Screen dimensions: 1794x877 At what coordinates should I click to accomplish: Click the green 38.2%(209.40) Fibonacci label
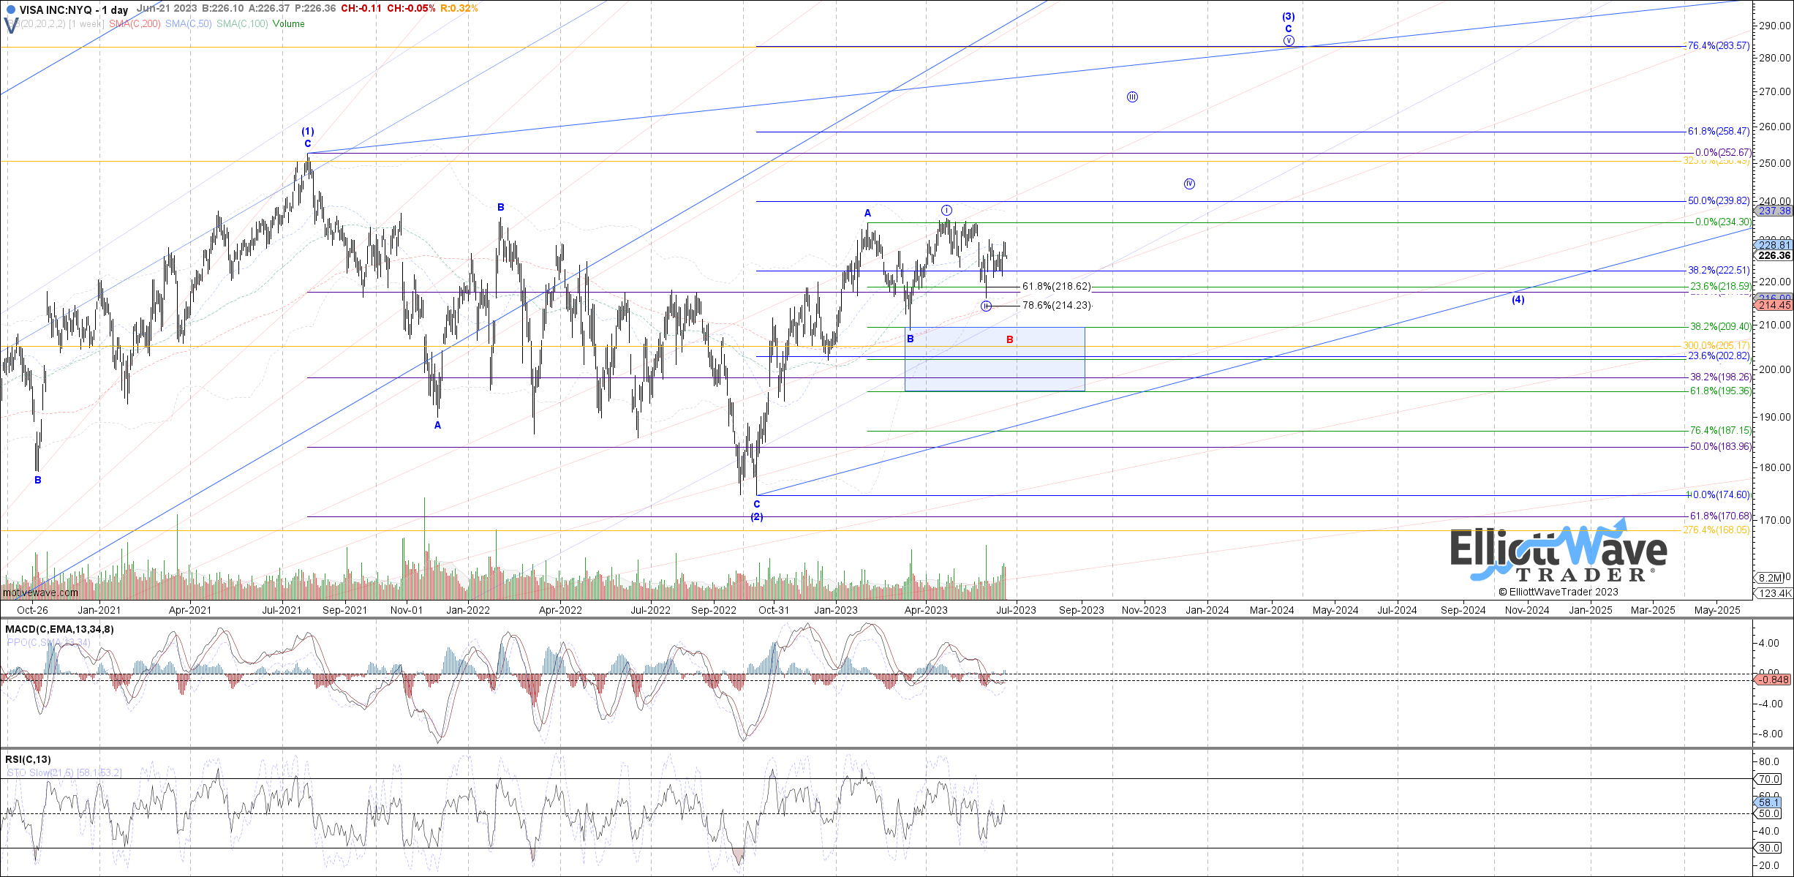pos(1720,327)
